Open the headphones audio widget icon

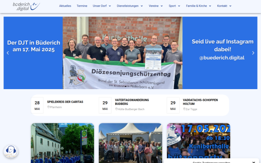click(x=11, y=152)
